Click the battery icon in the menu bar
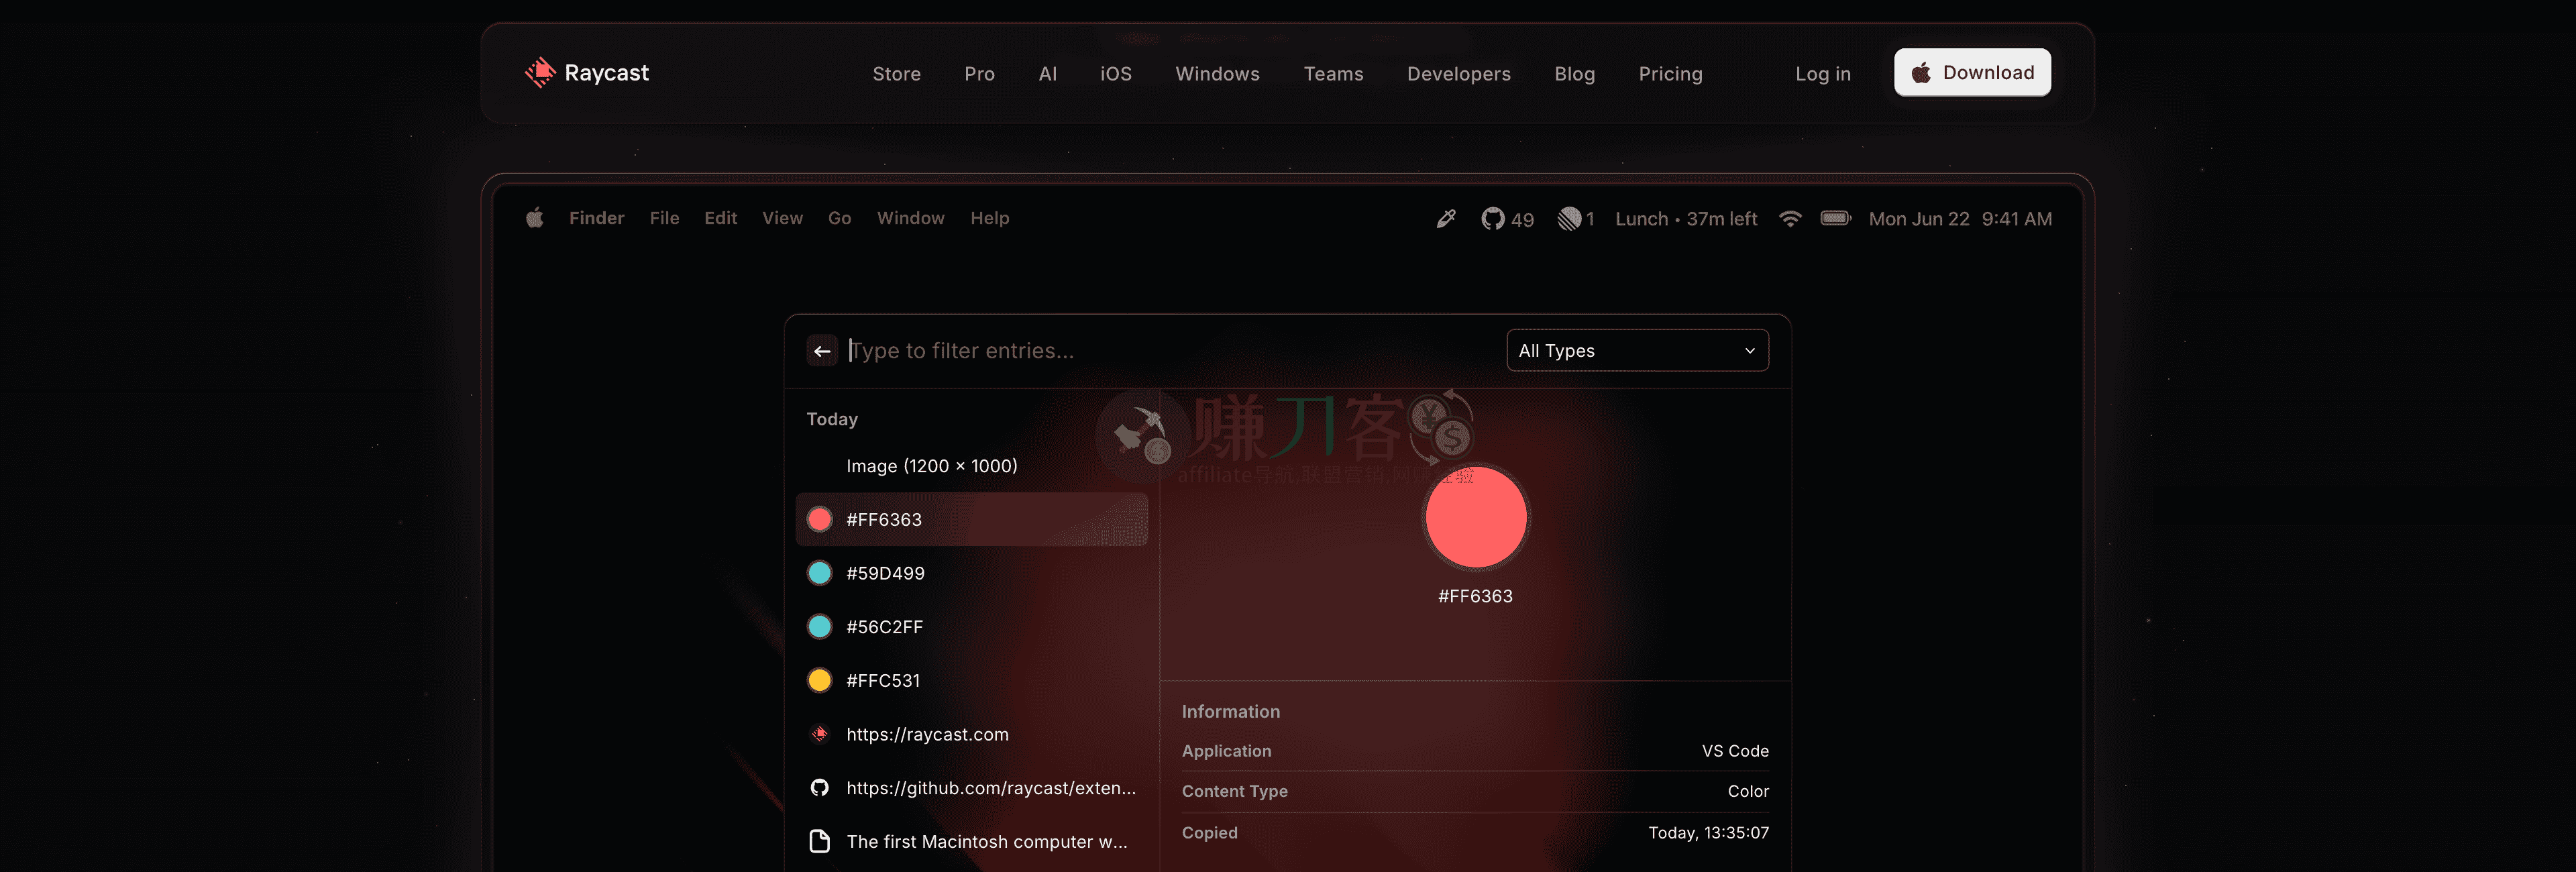 tap(1835, 218)
